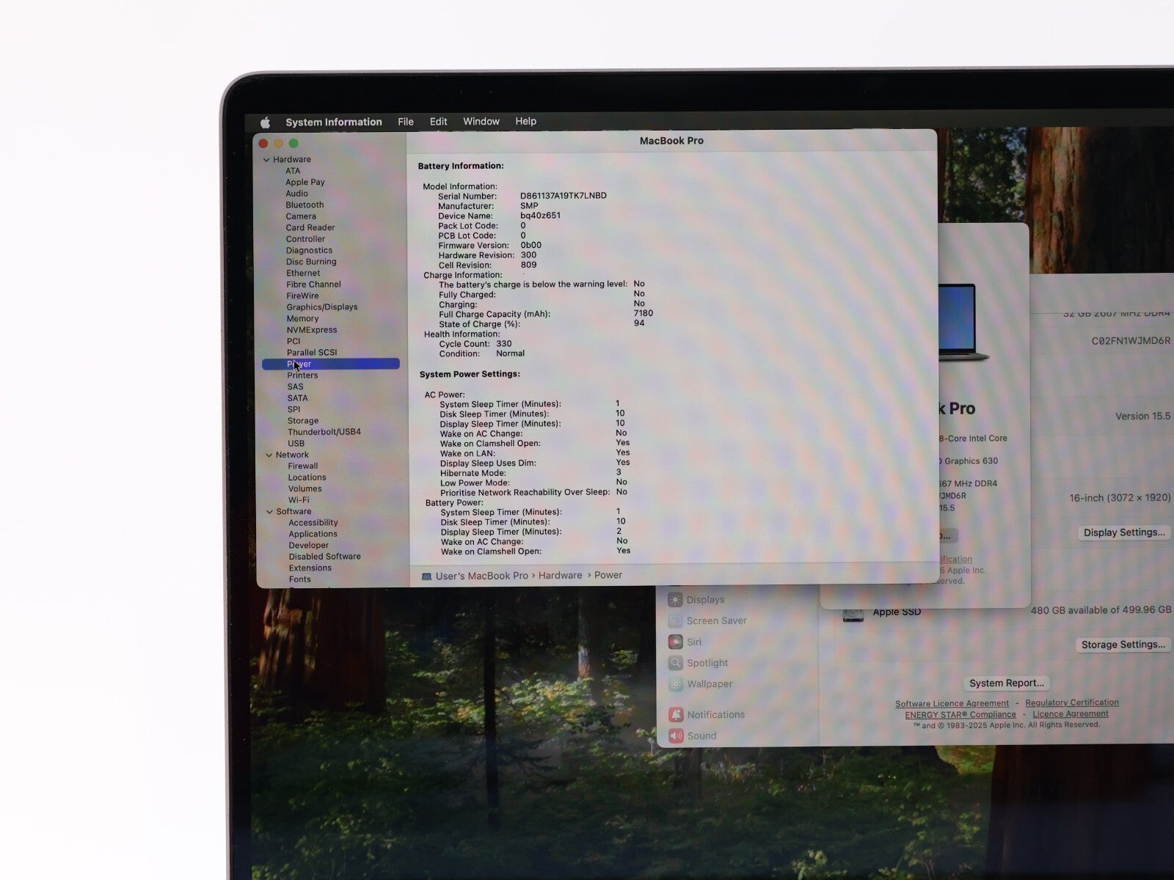Select Bluetooth in the sidebar

pos(305,205)
